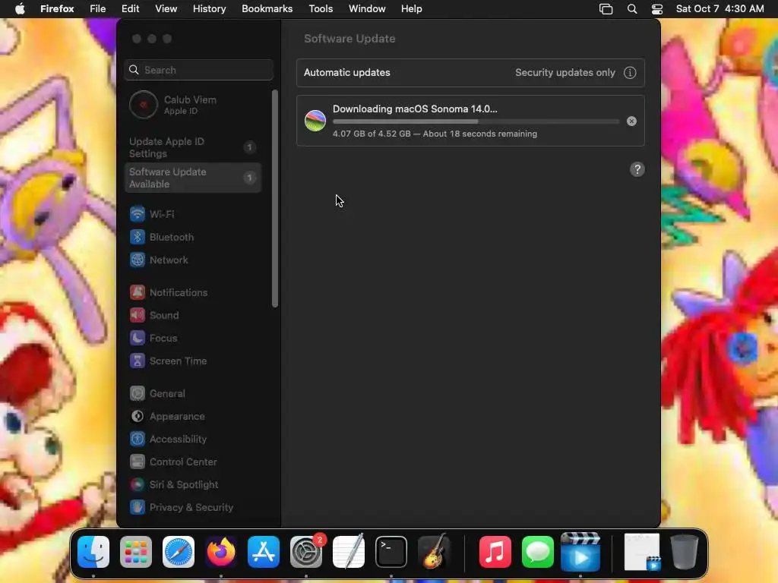Select the Sound speaker icon
This screenshot has width=778, height=583.
tap(138, 315)
